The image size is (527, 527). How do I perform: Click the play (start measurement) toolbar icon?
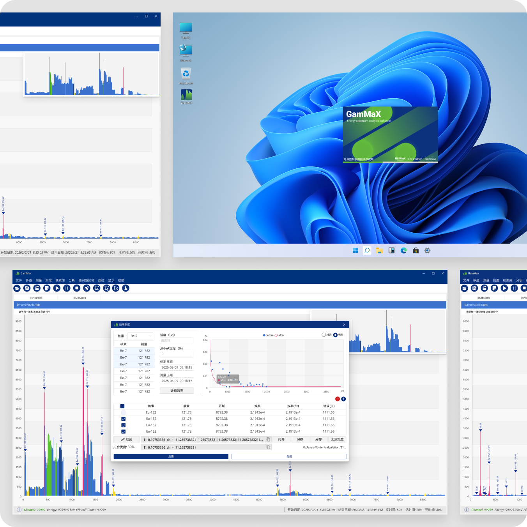point(57,288)
